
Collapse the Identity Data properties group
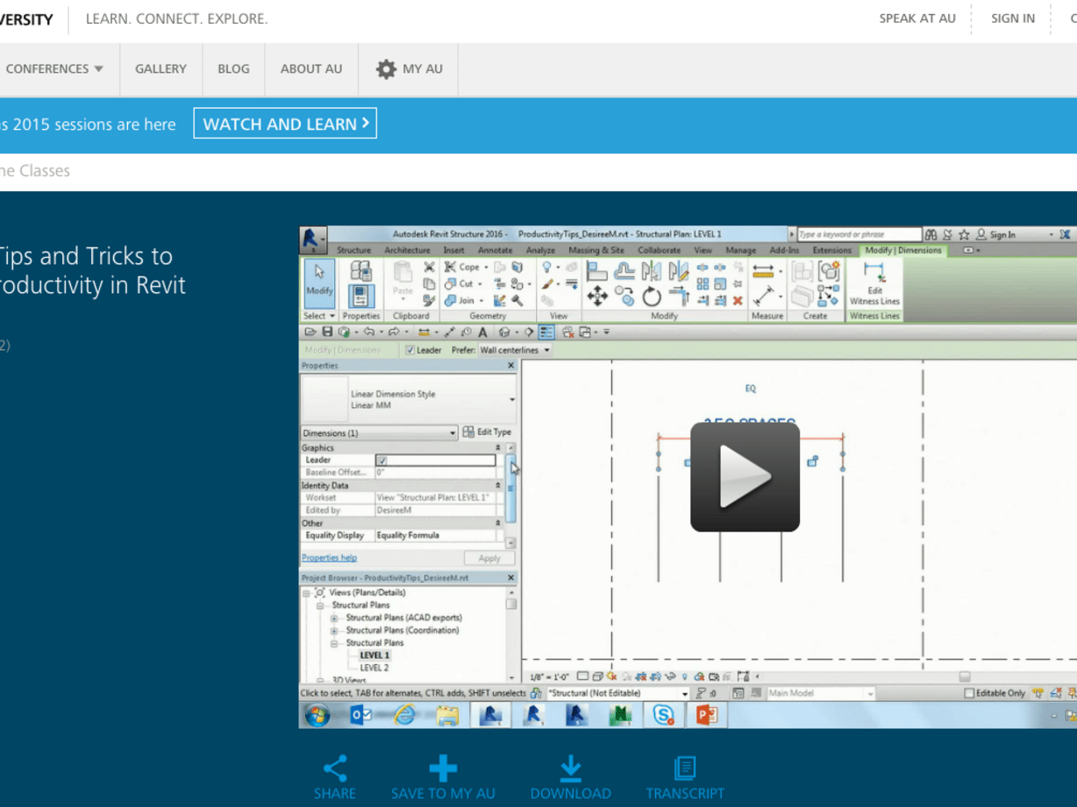tap(498, 485)
